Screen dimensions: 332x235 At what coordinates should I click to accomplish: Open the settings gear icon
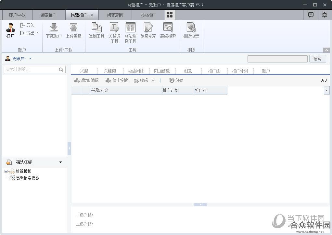[x=325, y=15]
